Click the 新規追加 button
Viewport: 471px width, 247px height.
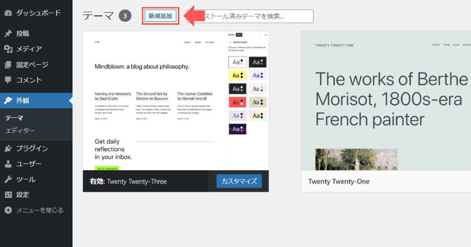[160, 16]
